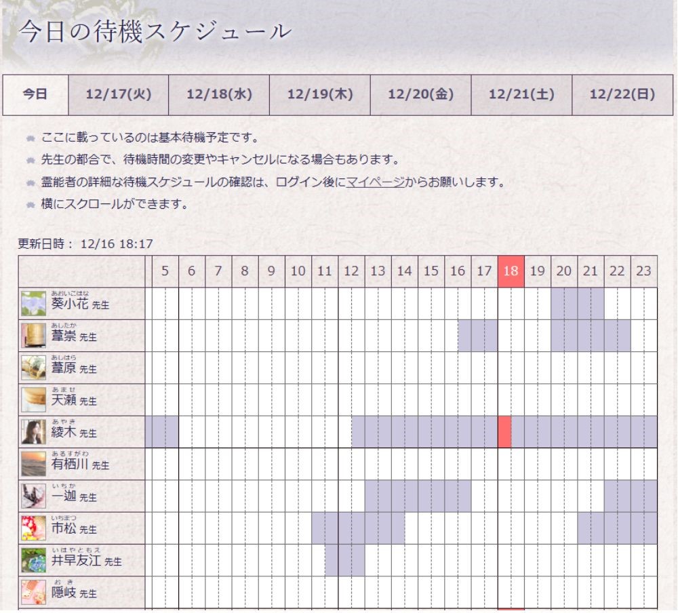Click the highlighted 18 hour header
678x613 pixels.
pyautogui.click(x=511, y=271)
